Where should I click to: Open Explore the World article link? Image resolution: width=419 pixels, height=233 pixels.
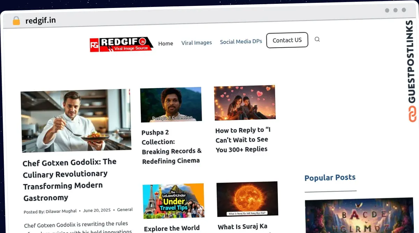pyautogui.click(x=172, y=228)
